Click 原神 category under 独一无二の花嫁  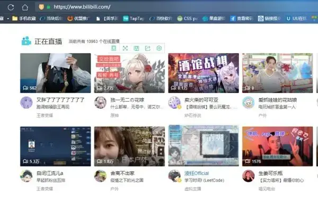tap(114, 116)
